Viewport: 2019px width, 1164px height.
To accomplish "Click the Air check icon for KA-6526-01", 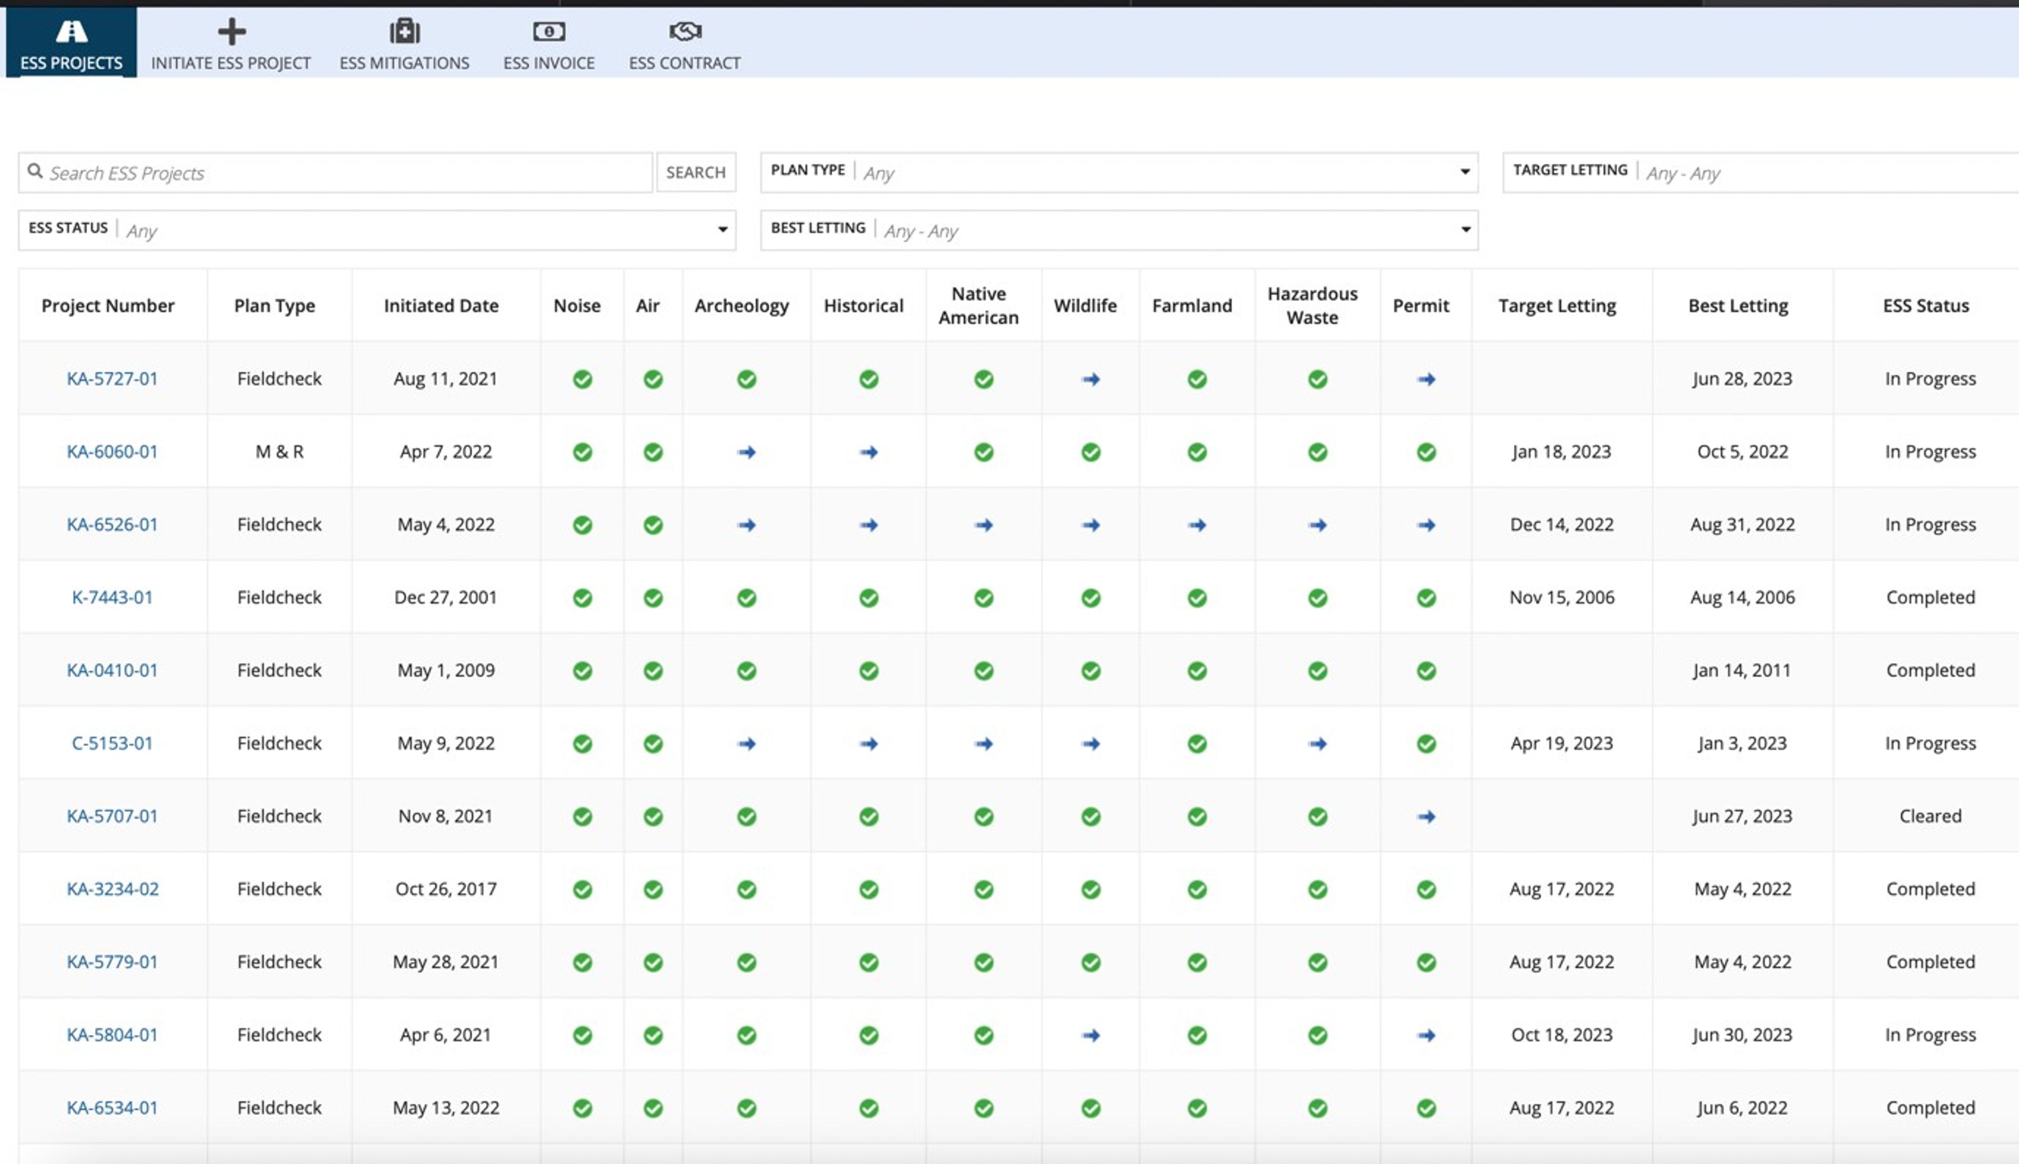I will (x=653, y=525).
